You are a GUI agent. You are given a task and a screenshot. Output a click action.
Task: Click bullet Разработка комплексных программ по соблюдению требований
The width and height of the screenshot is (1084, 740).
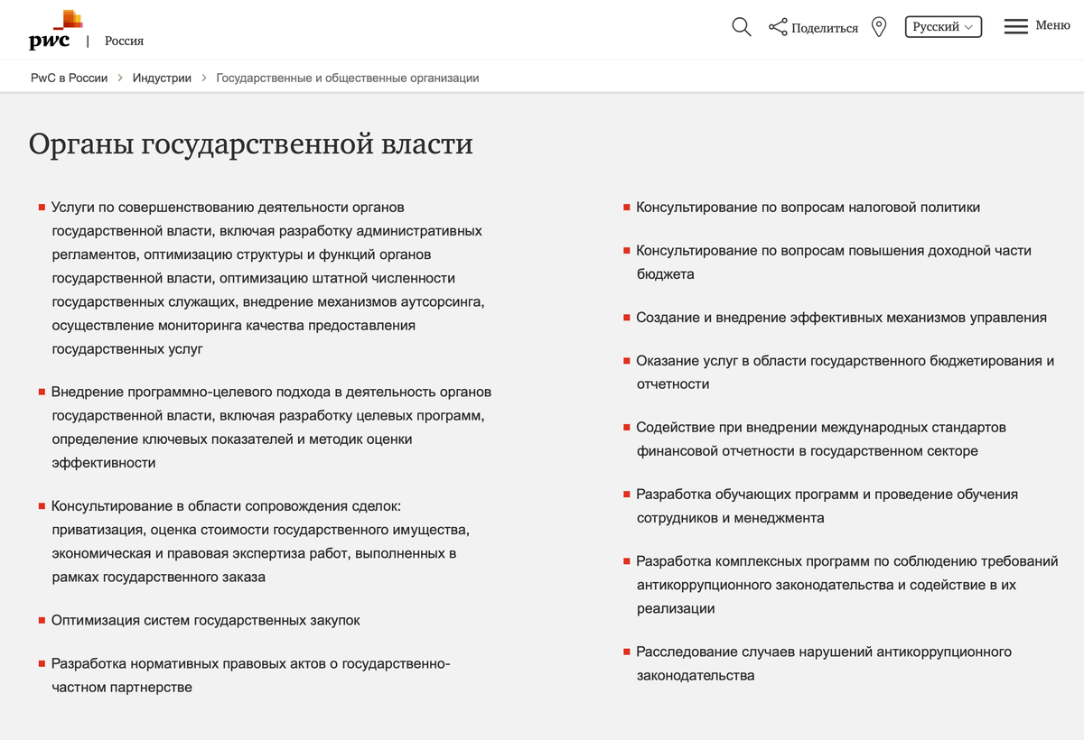coord(846,585)
